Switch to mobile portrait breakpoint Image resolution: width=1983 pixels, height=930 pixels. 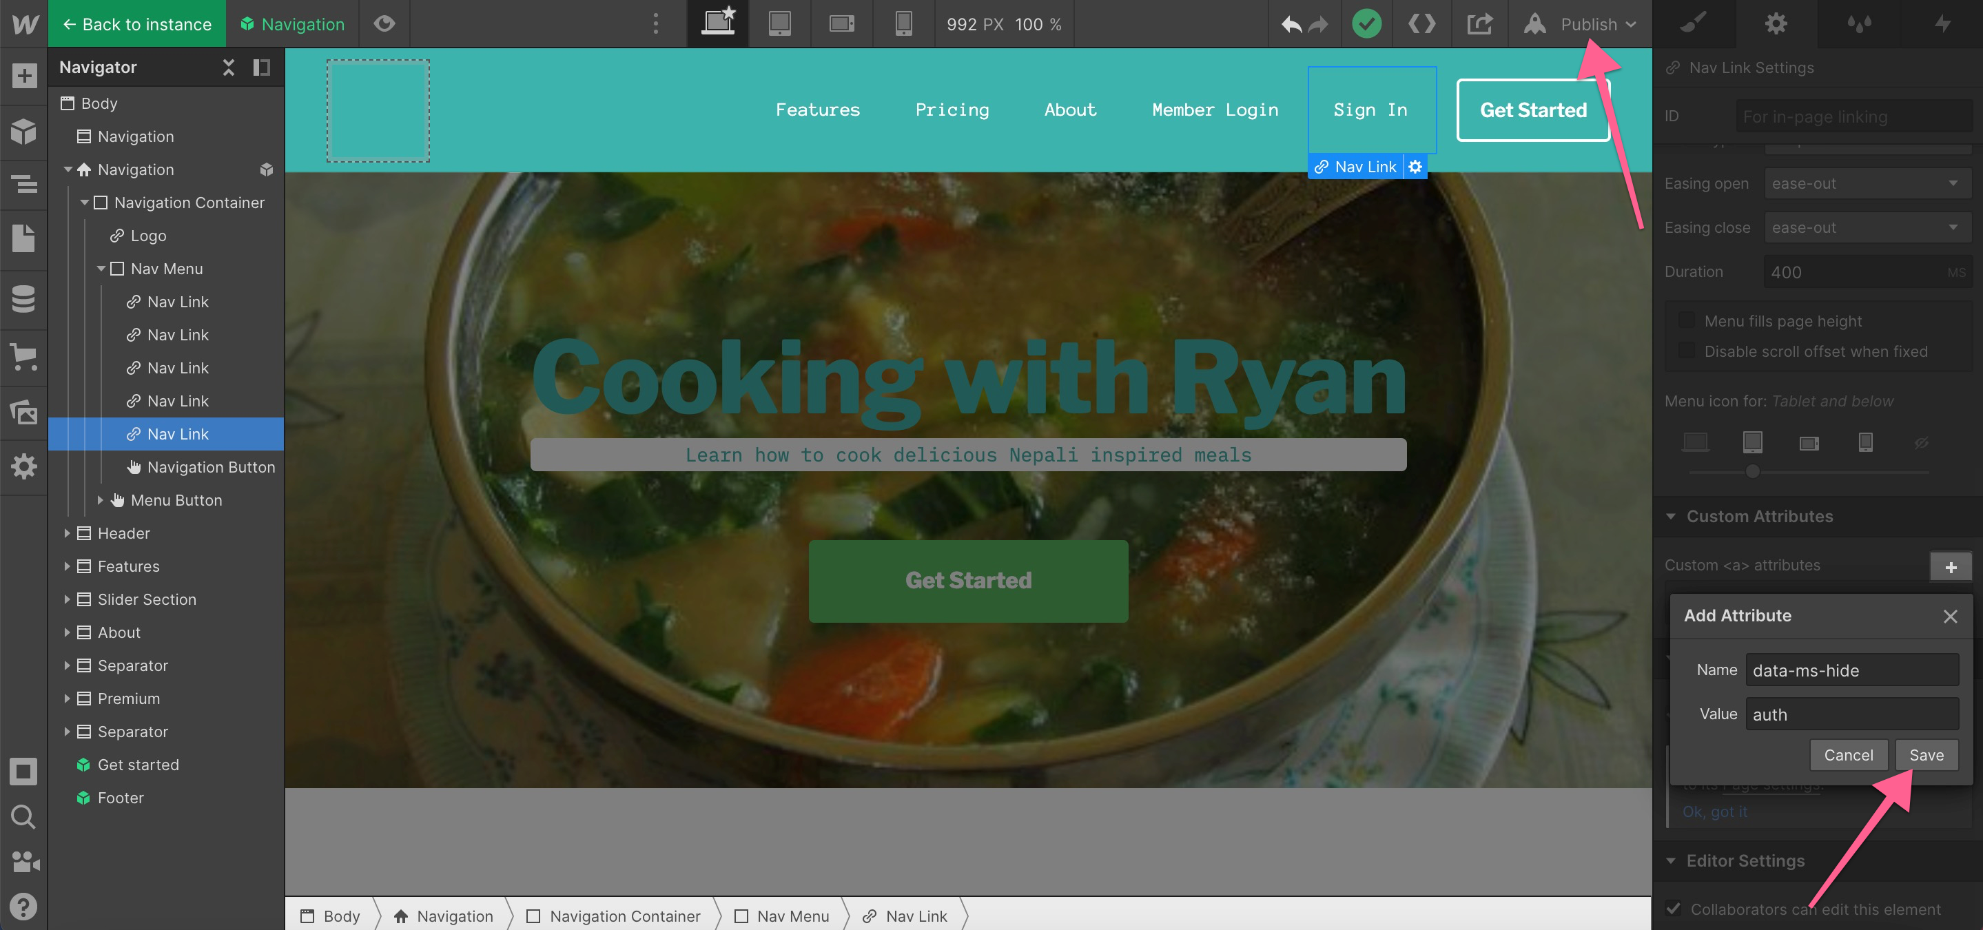903,24
